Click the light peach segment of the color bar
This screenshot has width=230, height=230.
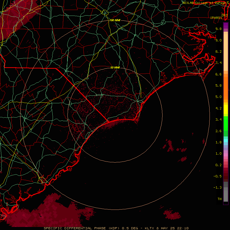point(226,52)
